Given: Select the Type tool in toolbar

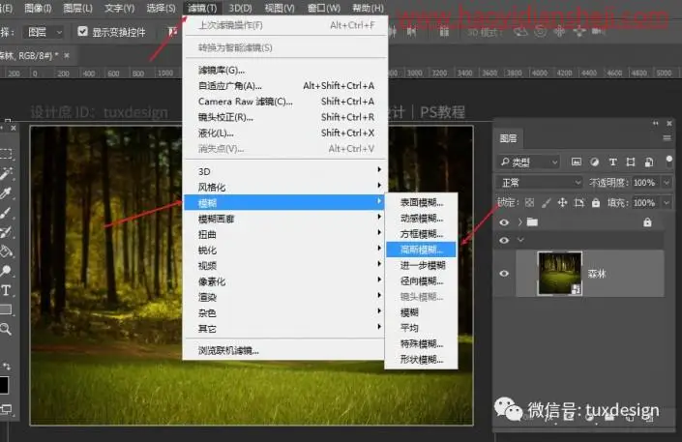Looking at the screenshot, I should click(x=6, y=290).
